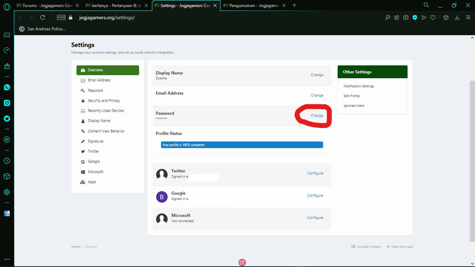The height and width of the screenshot is (267, 475).
Task: Open Edit Profile link
Action: (351, 96)
